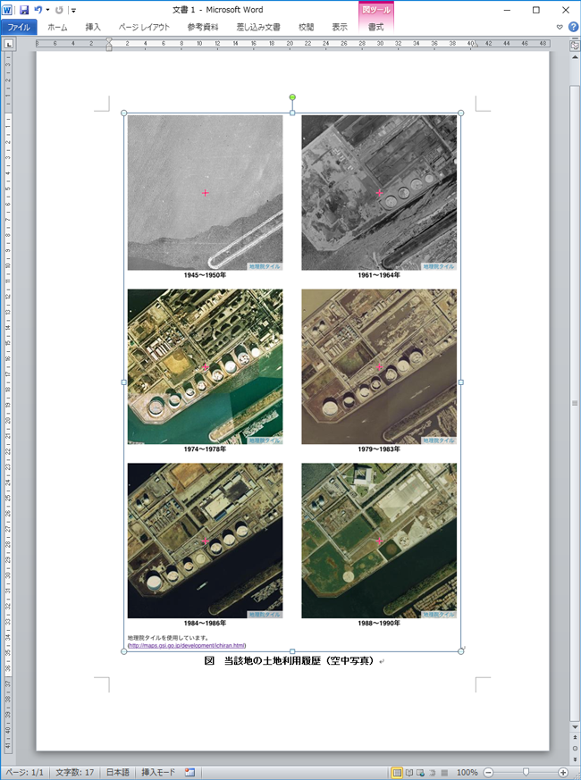Select the 1979～1983年 aerial photo

pyautogui.click(x=379, y=366)
